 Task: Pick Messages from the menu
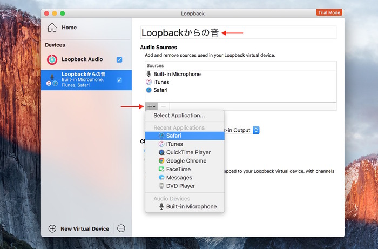click(185, 178)
